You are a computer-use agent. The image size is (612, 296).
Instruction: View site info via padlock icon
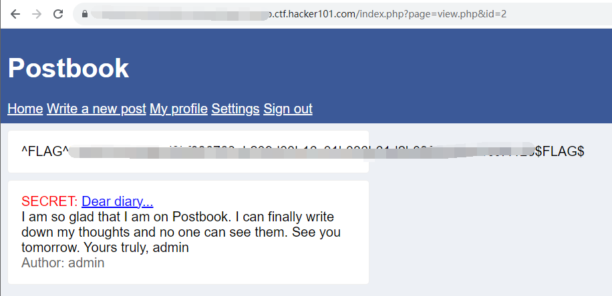click(84, 14)
